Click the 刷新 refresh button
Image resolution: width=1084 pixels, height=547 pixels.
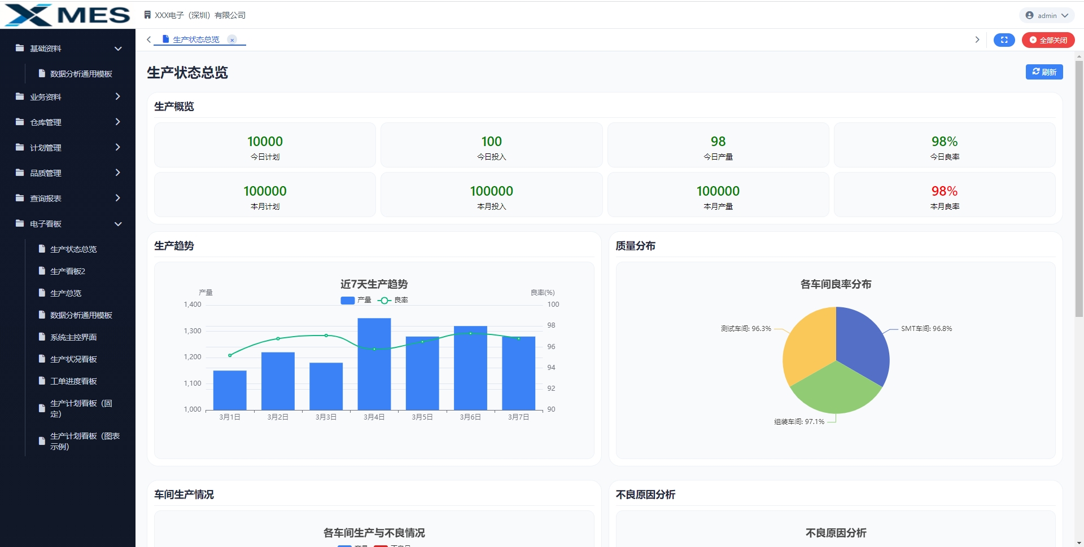1044,72
